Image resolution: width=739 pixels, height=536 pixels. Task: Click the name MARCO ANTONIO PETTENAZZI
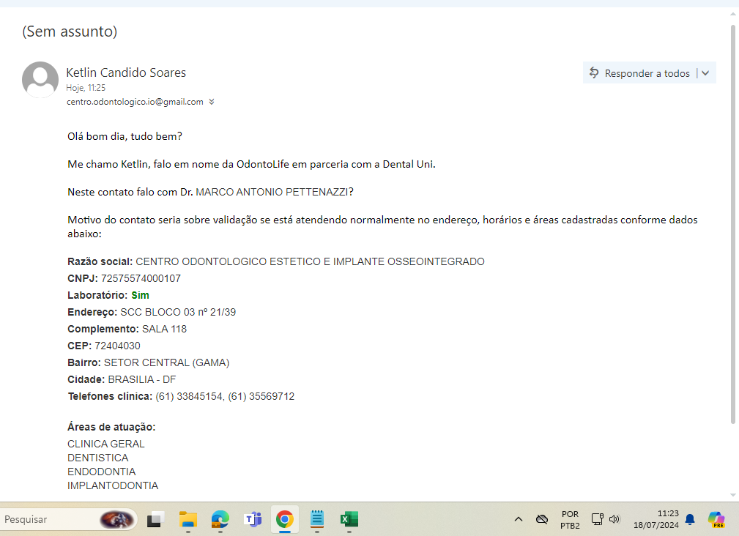(272, 192)
